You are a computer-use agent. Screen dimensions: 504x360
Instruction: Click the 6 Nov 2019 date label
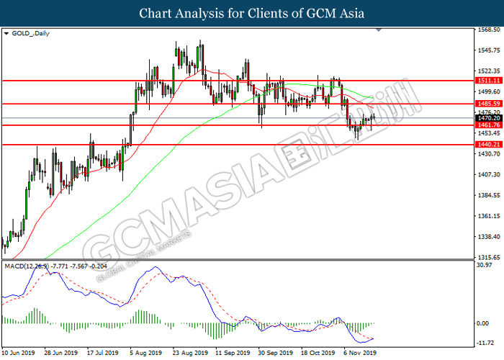[360, 353]
